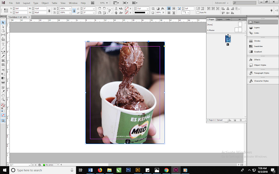Select the Line tool
279x174 pixels.
pyautogui.click(x=3, y=48)
